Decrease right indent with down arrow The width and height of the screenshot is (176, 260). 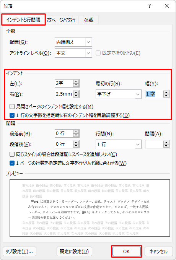tap(76, 96)
